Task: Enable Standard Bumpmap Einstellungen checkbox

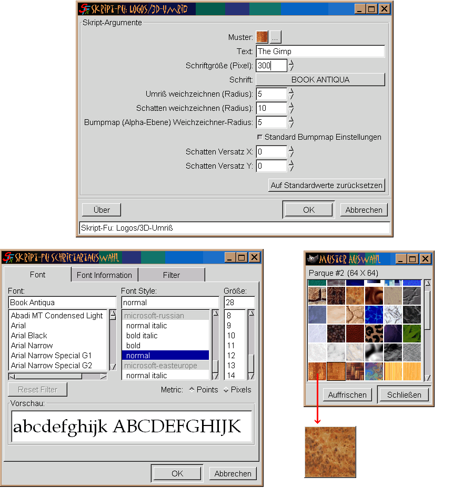Action: click(260, 137)
